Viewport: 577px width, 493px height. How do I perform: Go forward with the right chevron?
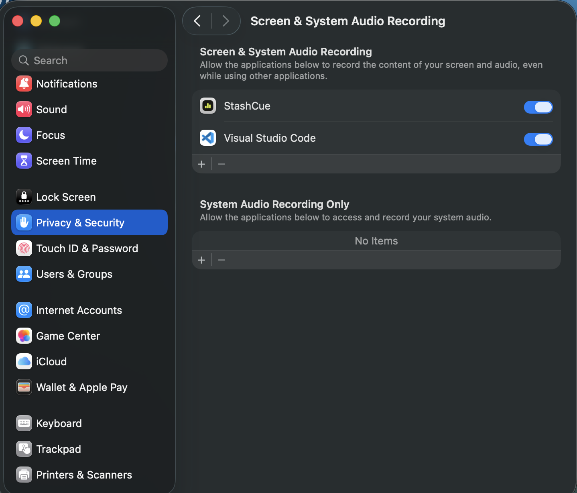pyautogui.click(x=226, y=21)
